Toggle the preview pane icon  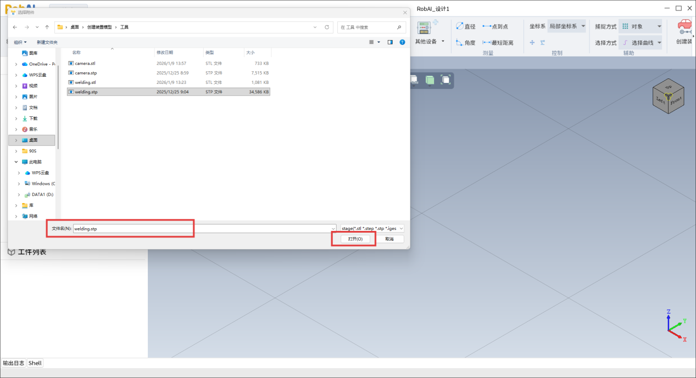390,42
